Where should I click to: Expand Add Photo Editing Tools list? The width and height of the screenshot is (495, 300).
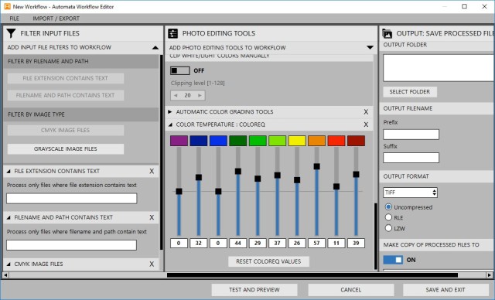point(370,48)
